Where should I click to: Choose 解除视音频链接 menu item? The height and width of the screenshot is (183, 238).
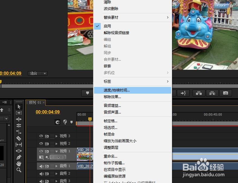(133, 33)
